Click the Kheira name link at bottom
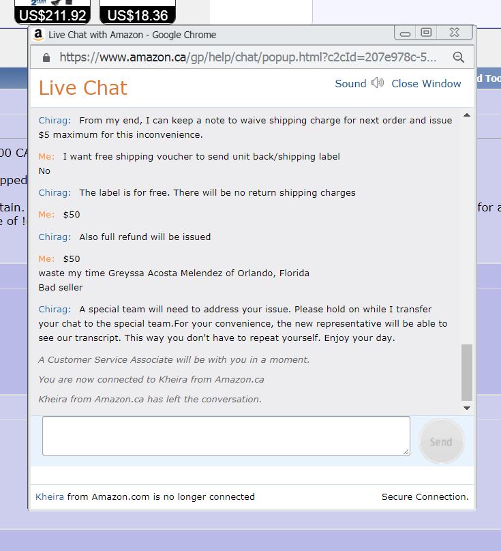The height and width of the screenshot is (551, 501). point(50,496)
